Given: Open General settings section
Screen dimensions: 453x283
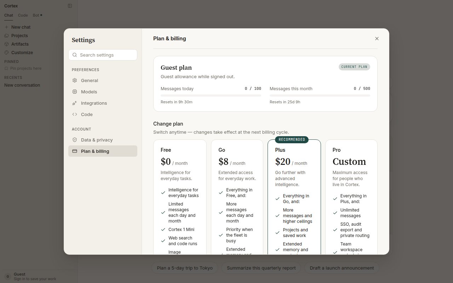Looking at the screenshot, I should click(x=103, y=80).
